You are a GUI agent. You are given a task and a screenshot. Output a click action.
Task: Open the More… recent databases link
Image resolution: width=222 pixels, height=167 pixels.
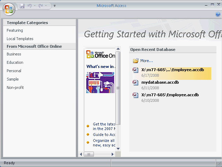click(147, 61)
